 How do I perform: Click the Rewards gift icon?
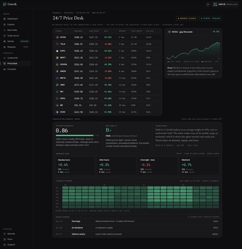click(4, 47)
